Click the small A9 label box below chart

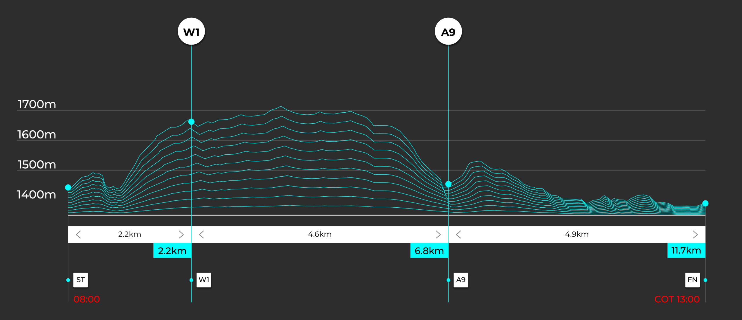click(x=461, y=280)
